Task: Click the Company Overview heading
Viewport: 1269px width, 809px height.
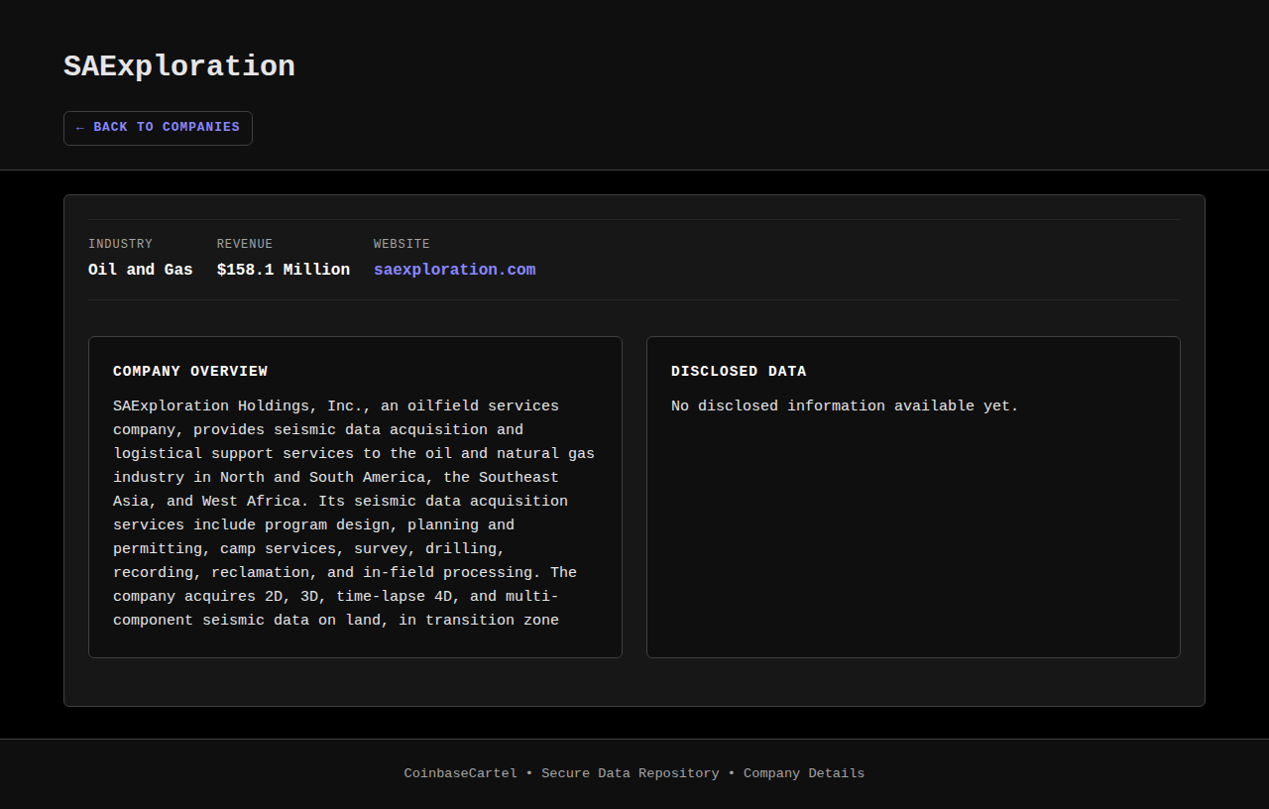Action: [x=190, y=371]
